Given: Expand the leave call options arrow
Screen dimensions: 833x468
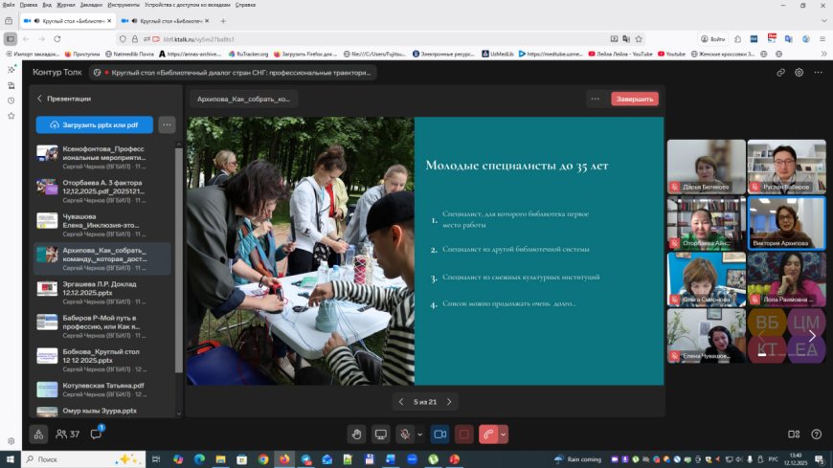Looking at the screenshot, I should [x=504, y=435].
